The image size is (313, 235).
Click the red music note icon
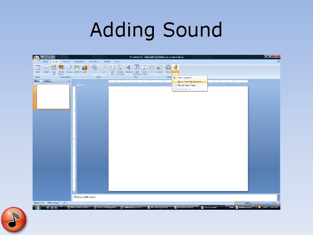pyautogui.click(x=13, y=219)
